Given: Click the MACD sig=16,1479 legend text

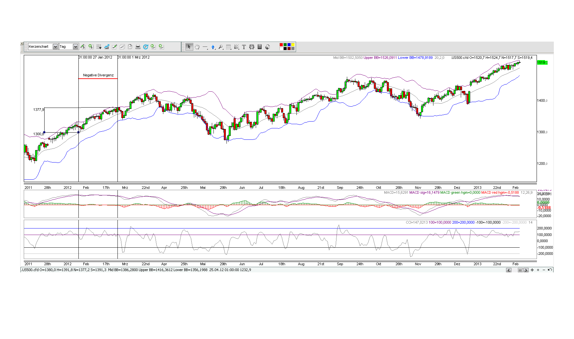Looking at the screenshot, I should pos(424,192).
